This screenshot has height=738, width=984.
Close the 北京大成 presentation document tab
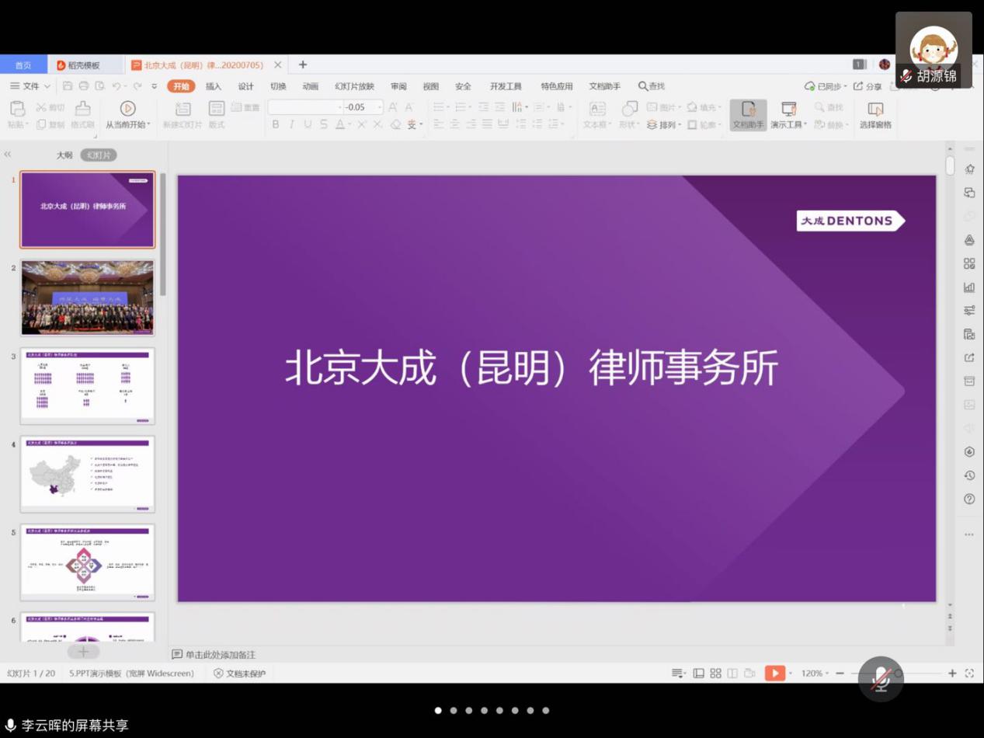pyautogui.click(x=278, y=65)
